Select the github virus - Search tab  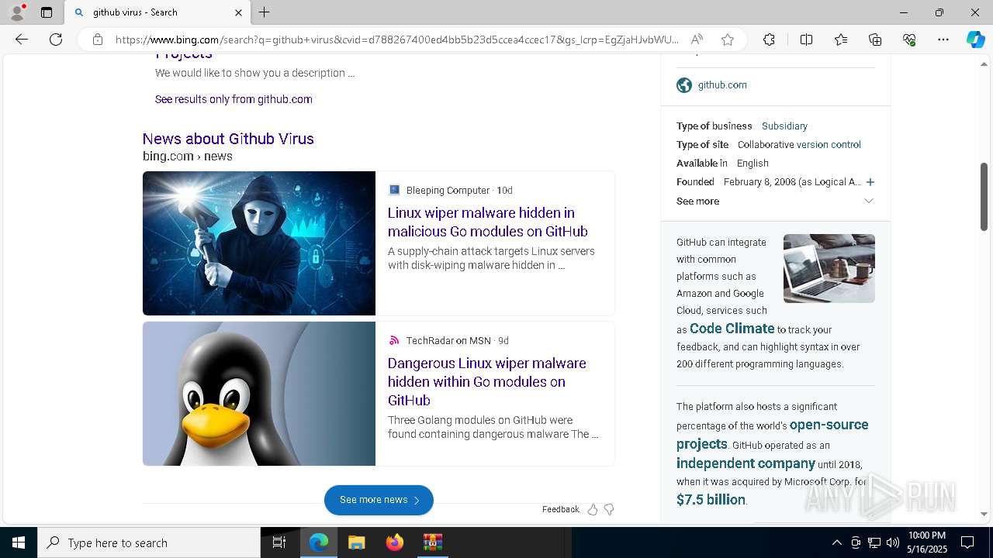click(157, 12)
